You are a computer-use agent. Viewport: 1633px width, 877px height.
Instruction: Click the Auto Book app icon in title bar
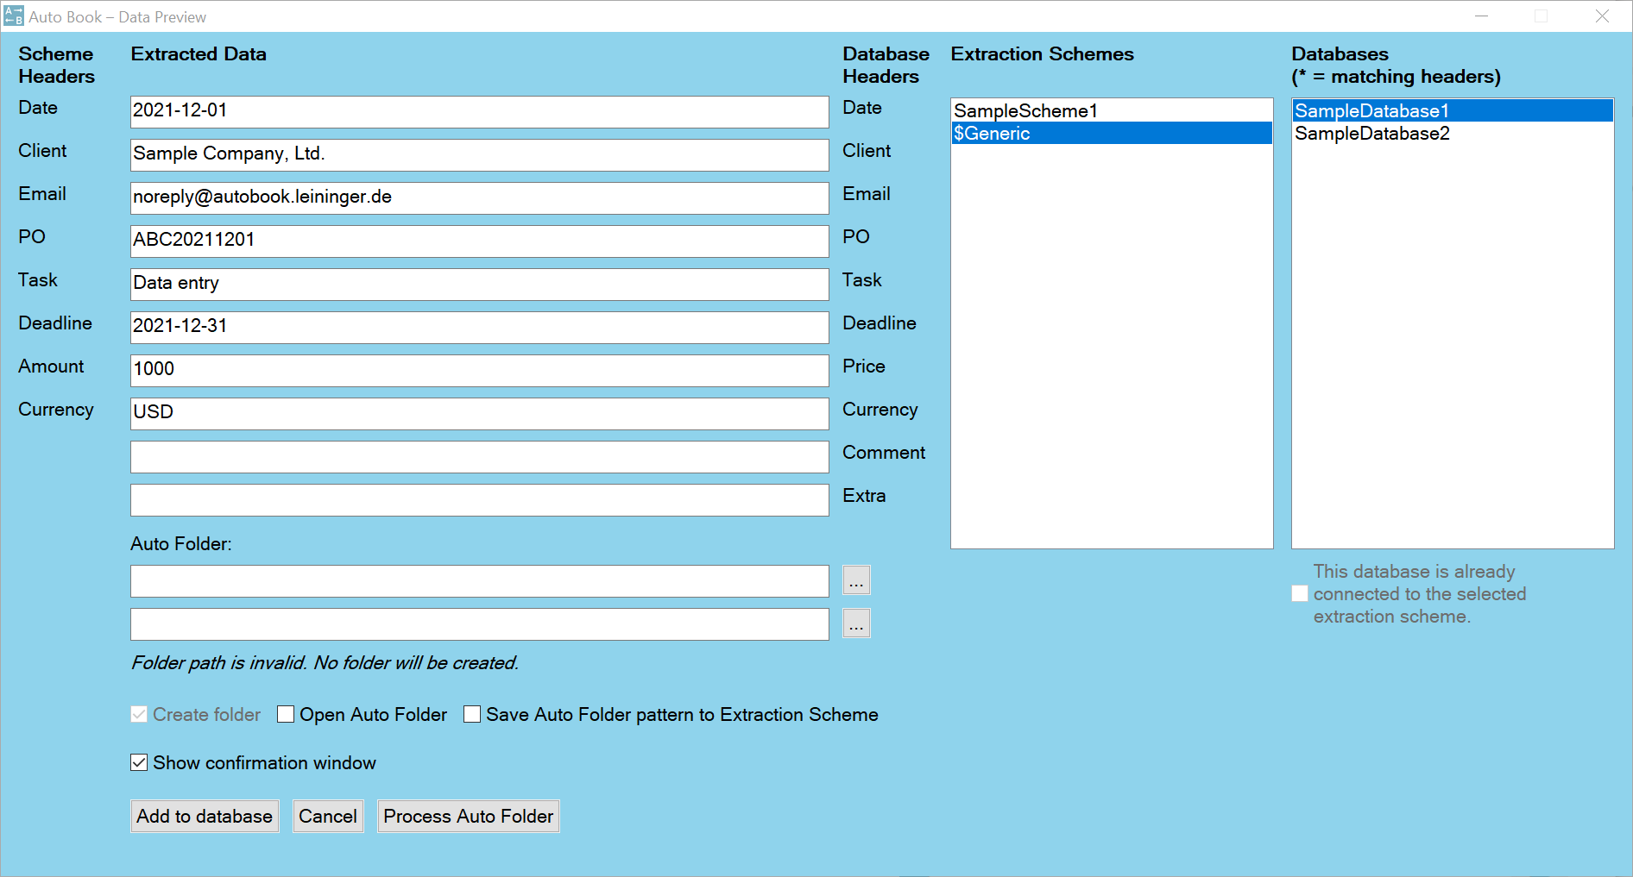(14, 16)
